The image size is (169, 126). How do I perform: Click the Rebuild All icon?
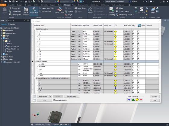coord(10,8)
